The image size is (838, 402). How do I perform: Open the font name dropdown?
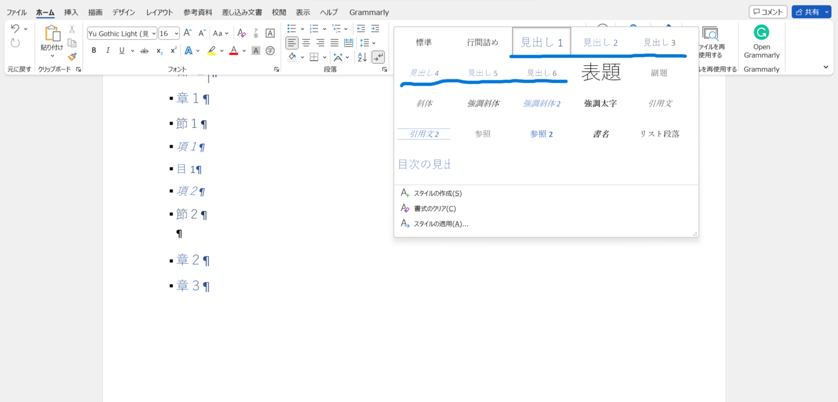click(153, 33)
